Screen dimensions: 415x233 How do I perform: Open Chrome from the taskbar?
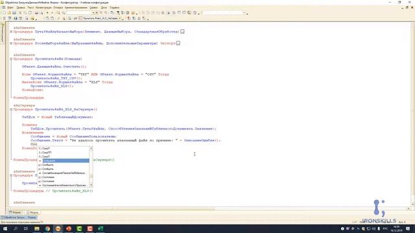pyautogui.click(x=47, y=228)
